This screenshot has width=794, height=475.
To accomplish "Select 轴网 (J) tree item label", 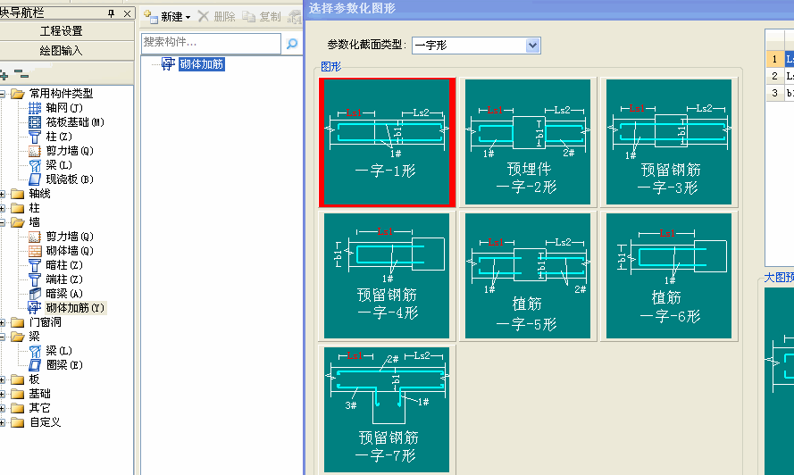I will pyautogui.click(x=63, y=108).
